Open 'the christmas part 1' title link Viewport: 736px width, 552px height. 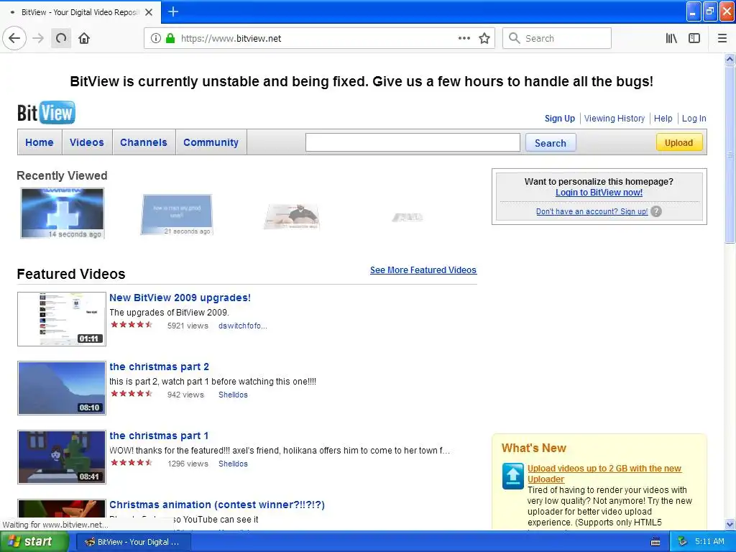coord(159,436)
